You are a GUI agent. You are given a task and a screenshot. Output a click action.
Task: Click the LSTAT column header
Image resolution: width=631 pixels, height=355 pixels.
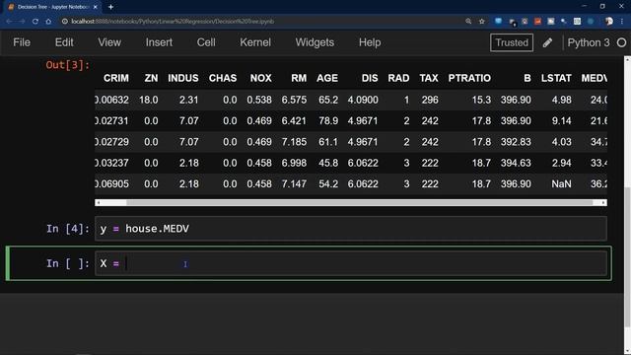point(556,78)
